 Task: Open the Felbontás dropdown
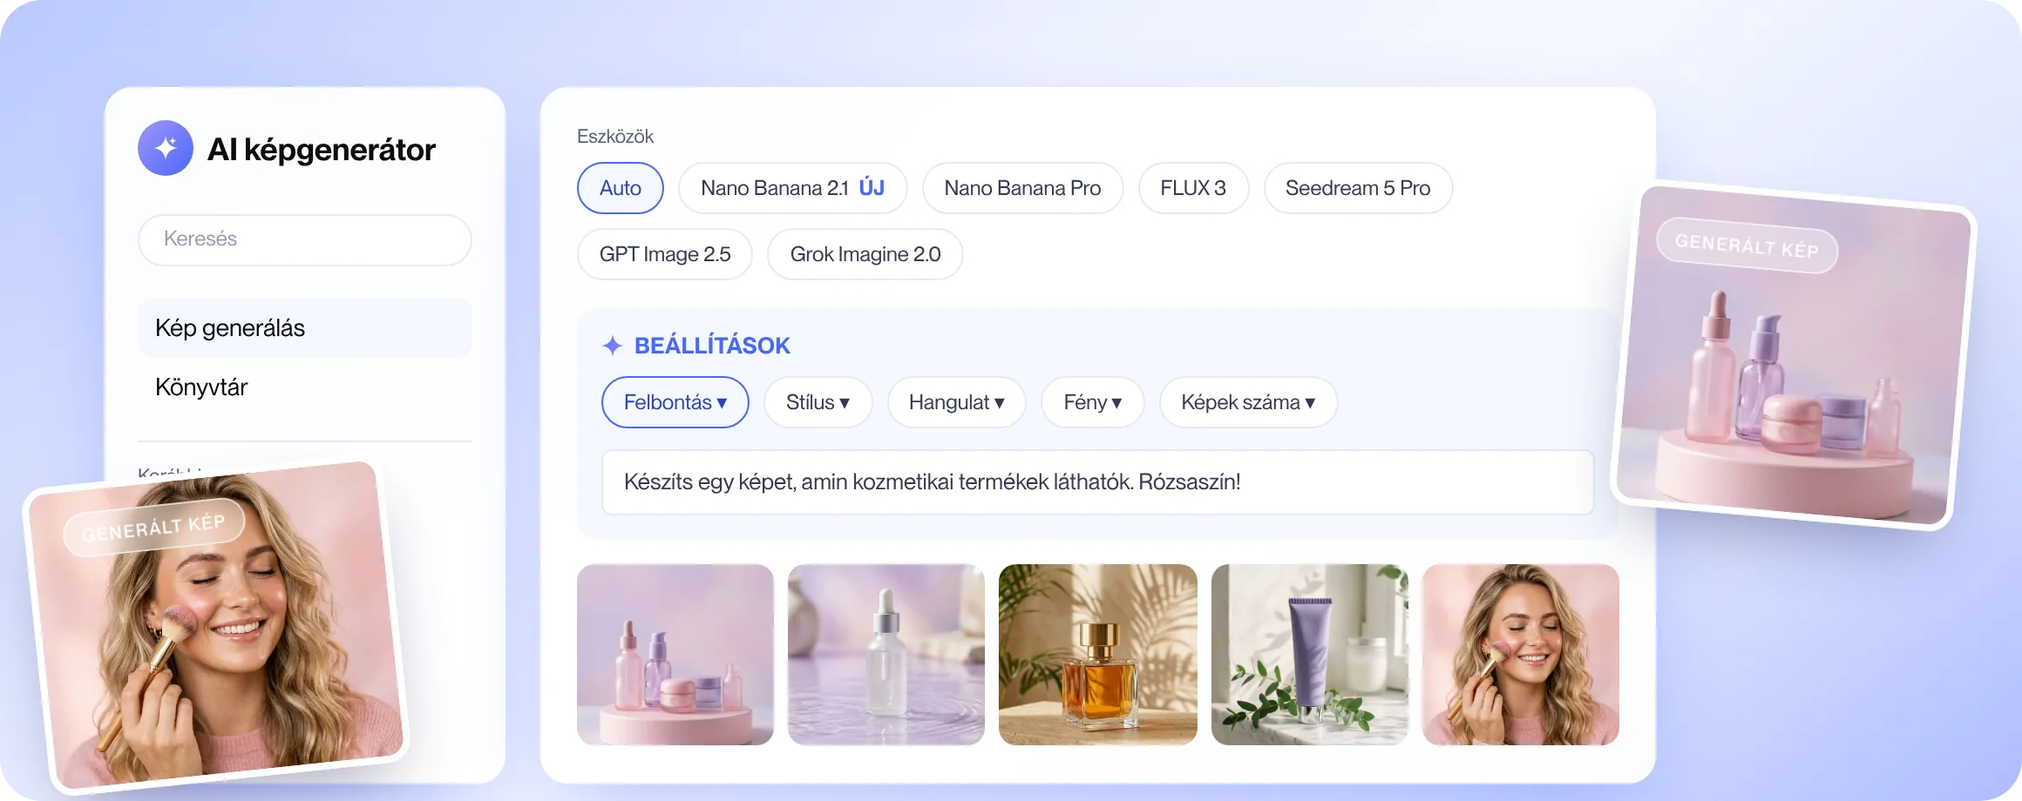675,402
